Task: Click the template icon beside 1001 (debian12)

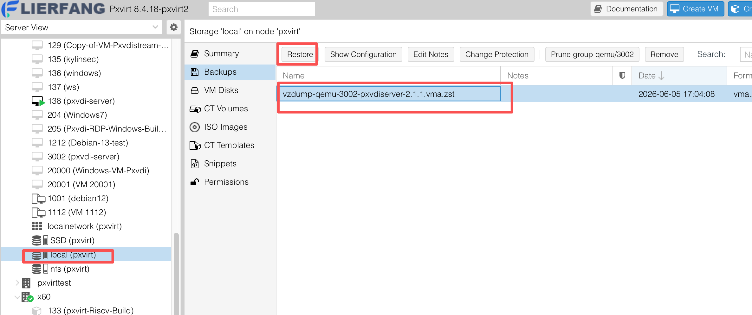Action: 38,199
